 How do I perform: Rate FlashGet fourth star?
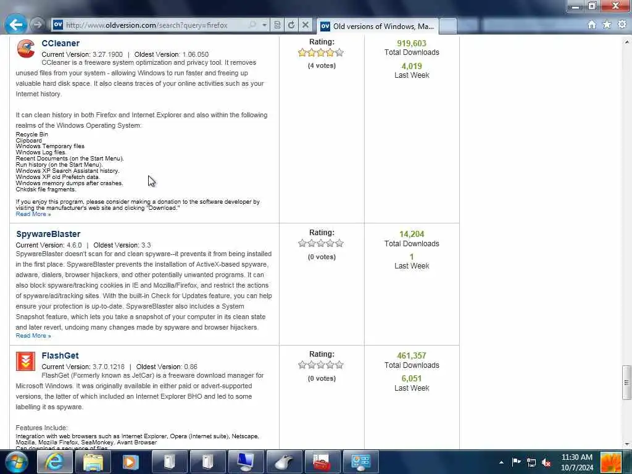coord(330,365)
